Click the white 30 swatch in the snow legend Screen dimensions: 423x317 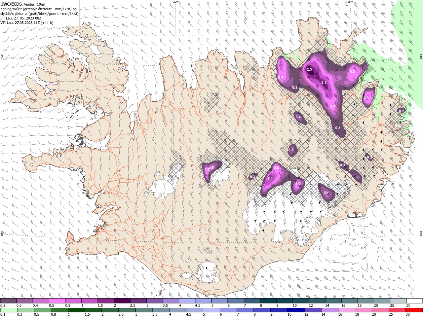[x=414, y=301]
